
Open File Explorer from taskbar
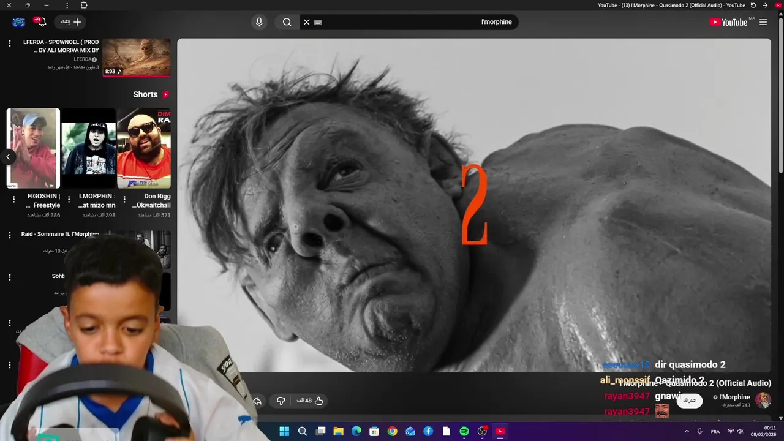point(338,431)
